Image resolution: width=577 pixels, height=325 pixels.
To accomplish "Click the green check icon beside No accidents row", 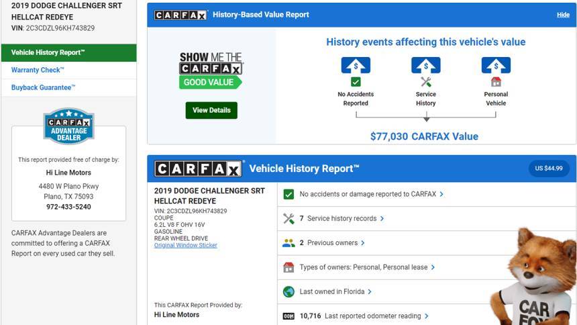I will pyautogui.click(x=289, y=194).
